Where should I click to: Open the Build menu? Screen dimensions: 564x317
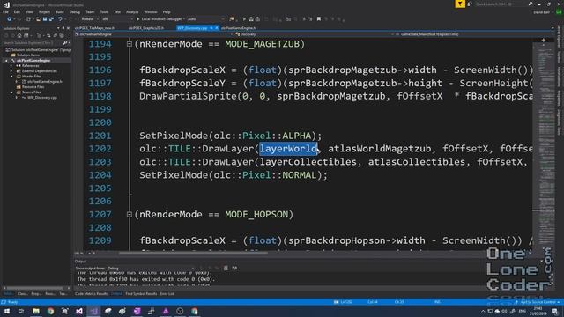coord(60,11)
